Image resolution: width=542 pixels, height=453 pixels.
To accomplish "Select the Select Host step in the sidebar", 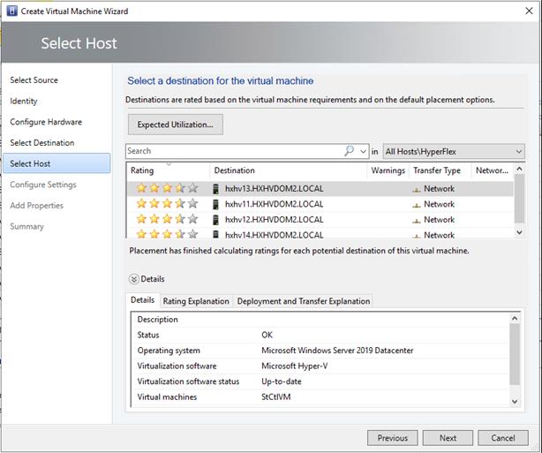I will click(x=56, y=163).
